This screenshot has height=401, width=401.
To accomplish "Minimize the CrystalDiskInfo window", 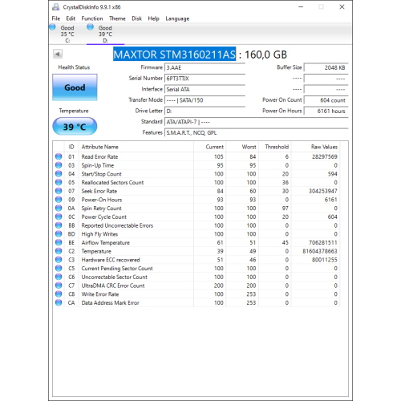I will pyautogui.click(x=301, y=7).
